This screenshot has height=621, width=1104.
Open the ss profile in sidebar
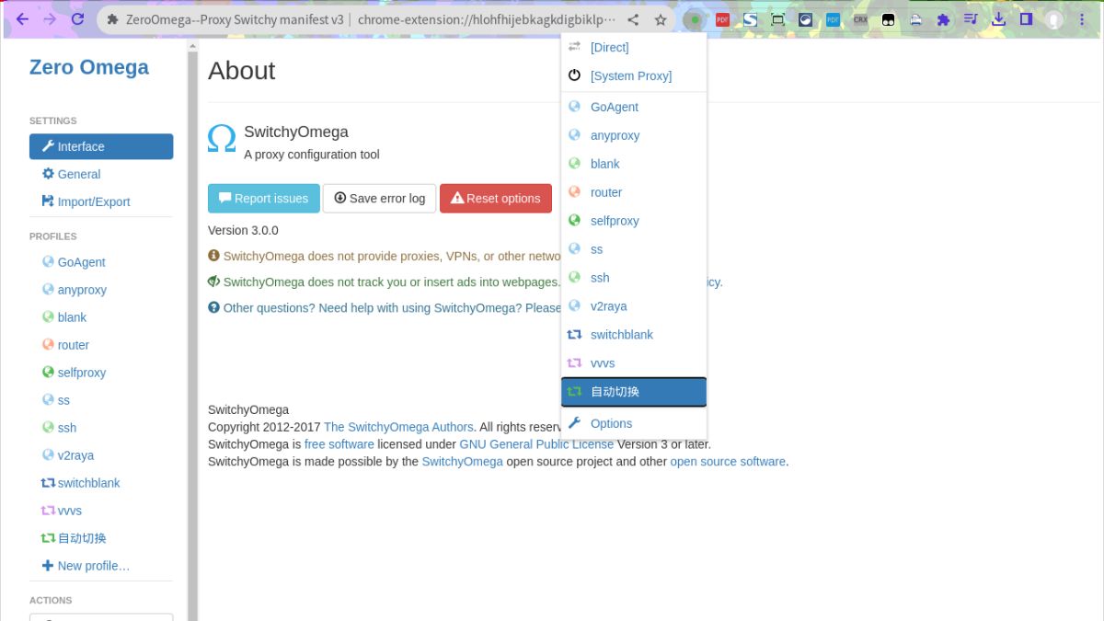pyautogui.click(x=101, y=400)
